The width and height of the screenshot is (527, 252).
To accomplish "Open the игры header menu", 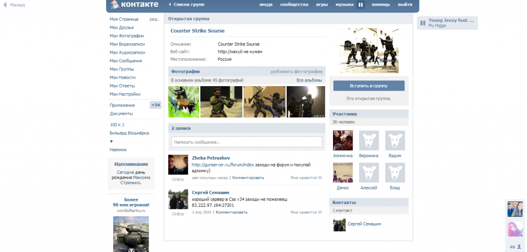I will (x=322, y=5).
